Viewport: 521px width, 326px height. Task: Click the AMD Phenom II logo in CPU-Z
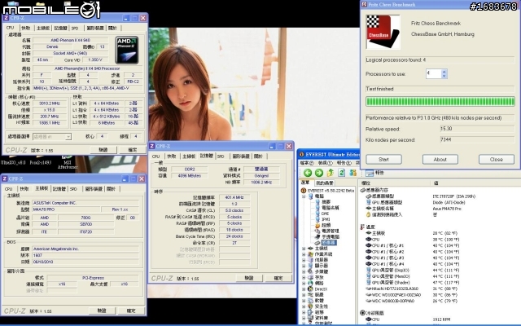(x=127, y=51)
